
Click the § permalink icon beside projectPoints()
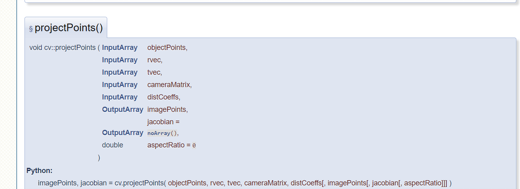(x=31, y=29)
